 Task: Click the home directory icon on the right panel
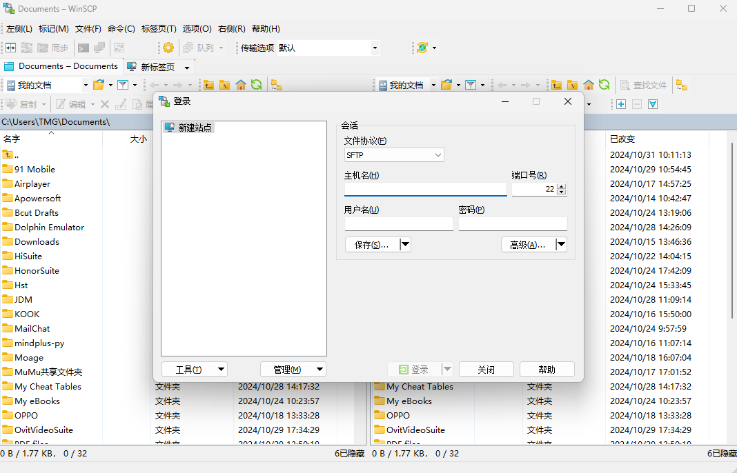(x=587, y=84)
